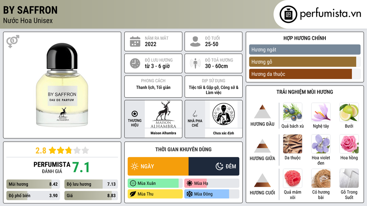Click the flower icon for Mùa Xuân
This screenshot has height=206, width=367.
[133, 183]
